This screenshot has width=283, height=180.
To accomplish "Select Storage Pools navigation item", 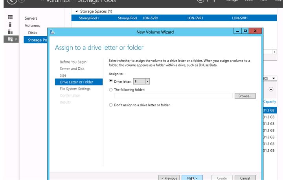I will pos(35,40).
